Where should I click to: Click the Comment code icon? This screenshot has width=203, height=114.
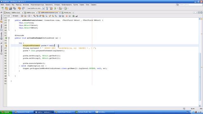click(74, 16)
